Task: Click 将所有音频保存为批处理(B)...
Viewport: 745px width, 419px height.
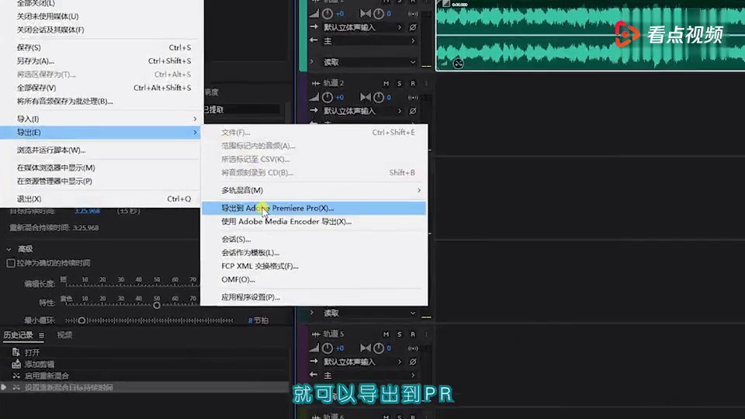Action: (100, 101)
